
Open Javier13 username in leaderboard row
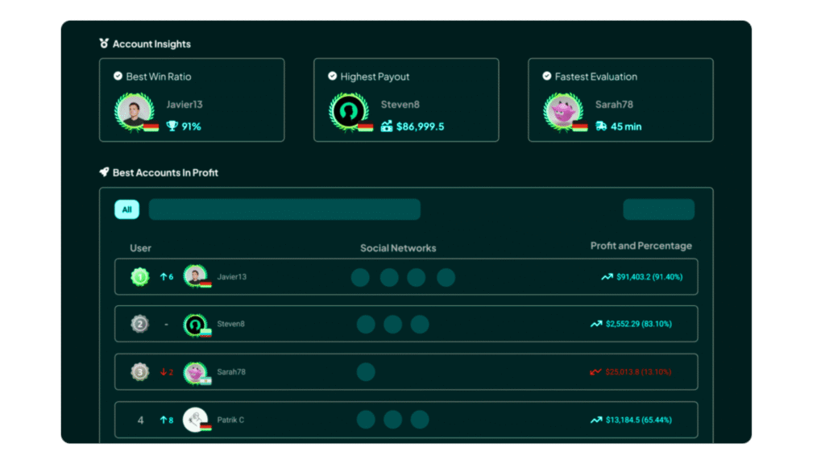tap(232, 277)
